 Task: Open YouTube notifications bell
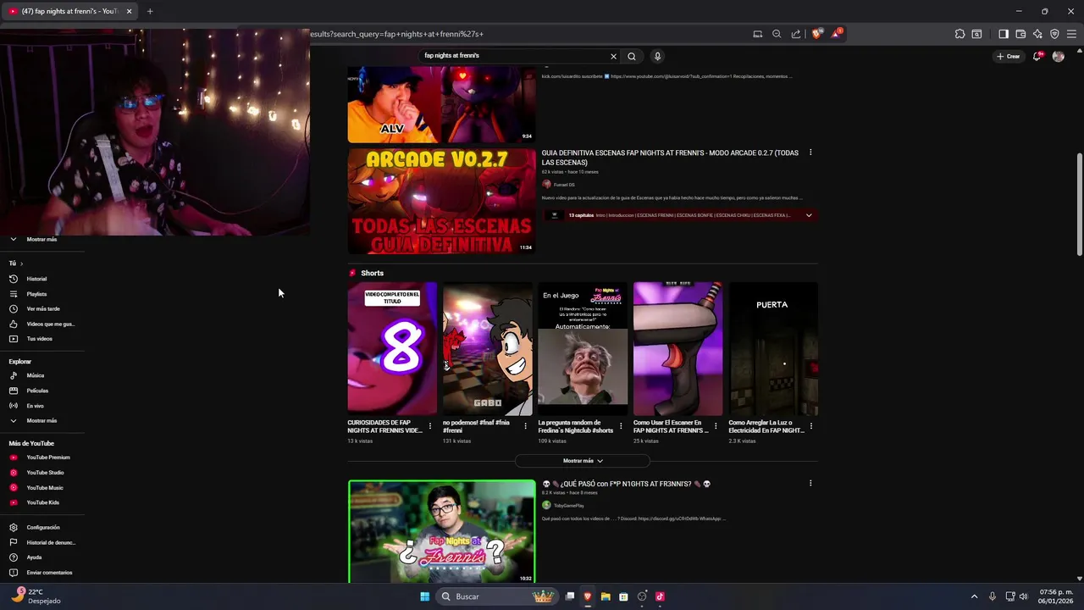coord(1037,56)
